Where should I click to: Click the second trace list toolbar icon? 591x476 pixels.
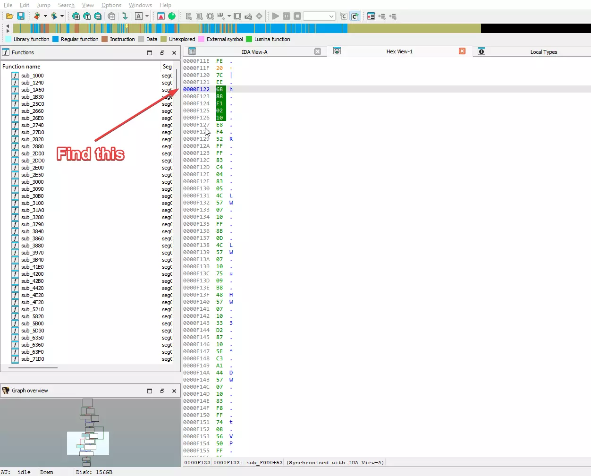pos(382,16)
